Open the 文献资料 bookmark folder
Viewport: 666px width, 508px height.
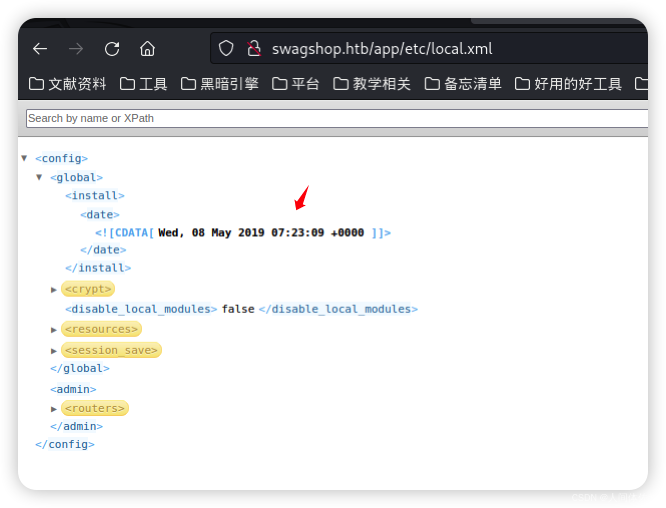point(68,84)
